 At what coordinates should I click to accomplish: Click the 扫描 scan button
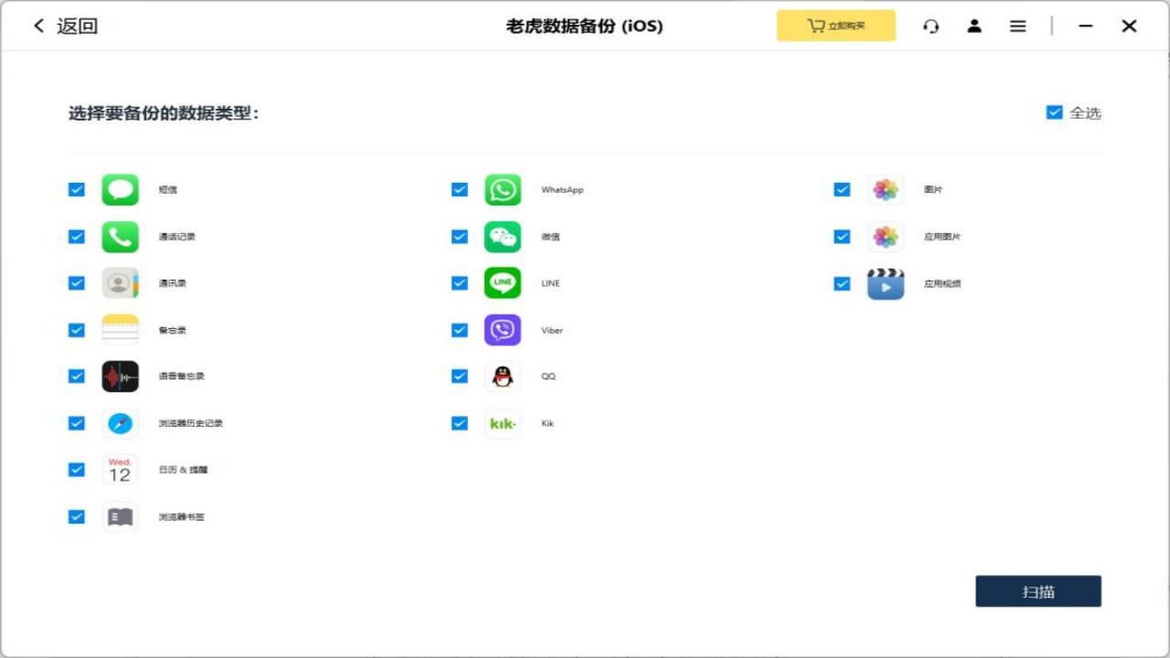[x=1038, y=590]
